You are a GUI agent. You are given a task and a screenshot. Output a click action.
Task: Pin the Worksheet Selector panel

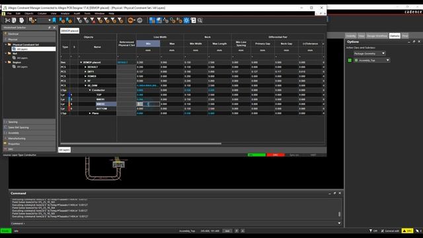click(x=50, y=28)
